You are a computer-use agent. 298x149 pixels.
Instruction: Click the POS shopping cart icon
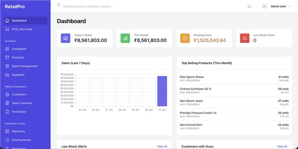click(7, 29)
